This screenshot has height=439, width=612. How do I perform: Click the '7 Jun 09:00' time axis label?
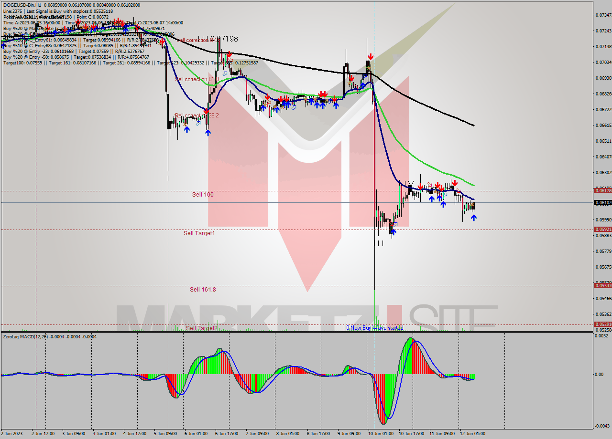coord(257,434)
